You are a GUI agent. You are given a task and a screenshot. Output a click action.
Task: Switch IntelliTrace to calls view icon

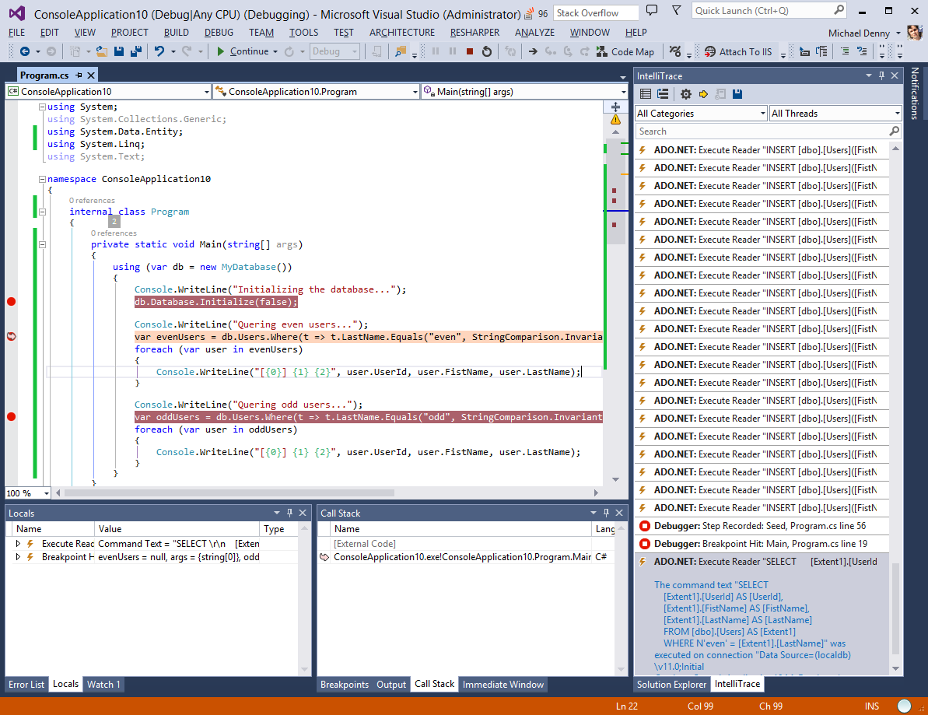point(663,94)
